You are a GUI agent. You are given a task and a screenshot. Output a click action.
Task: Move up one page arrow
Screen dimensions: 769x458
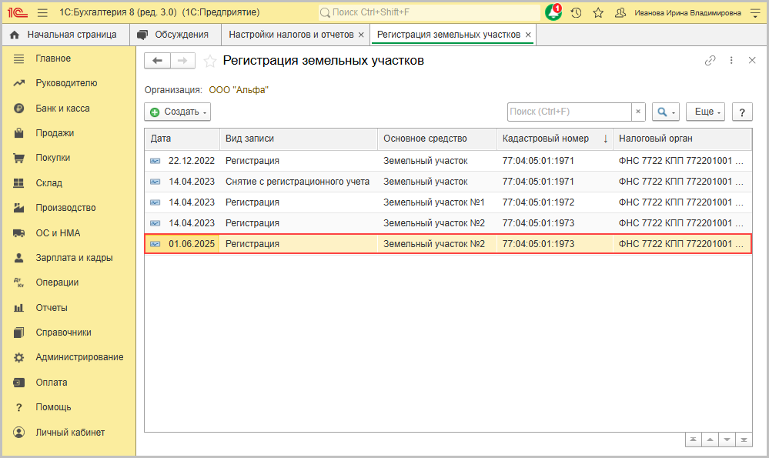[x=710, y=440]
